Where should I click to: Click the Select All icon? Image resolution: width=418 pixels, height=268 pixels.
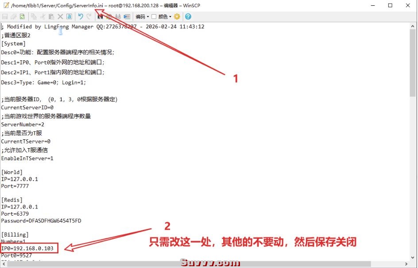click(x=69, y=16)
